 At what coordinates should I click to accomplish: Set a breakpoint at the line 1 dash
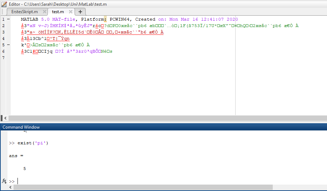(x=8, y=19)
